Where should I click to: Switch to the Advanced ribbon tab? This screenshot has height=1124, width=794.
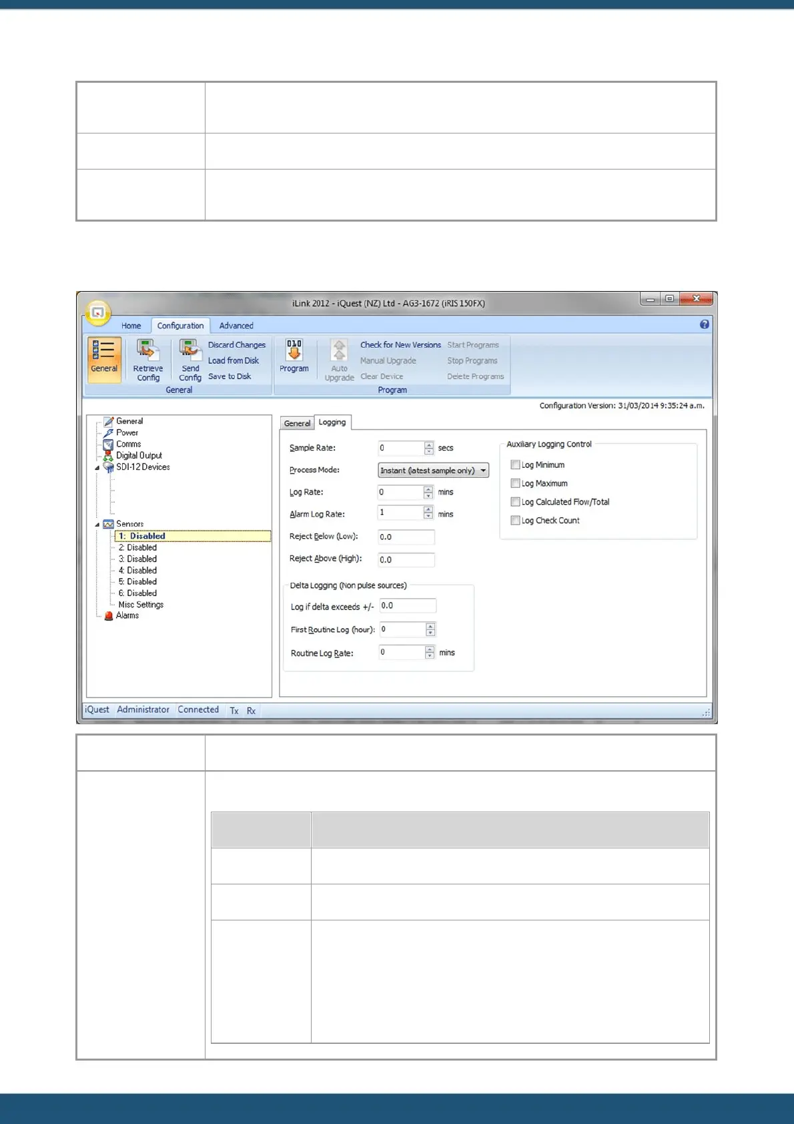[236, 326]
